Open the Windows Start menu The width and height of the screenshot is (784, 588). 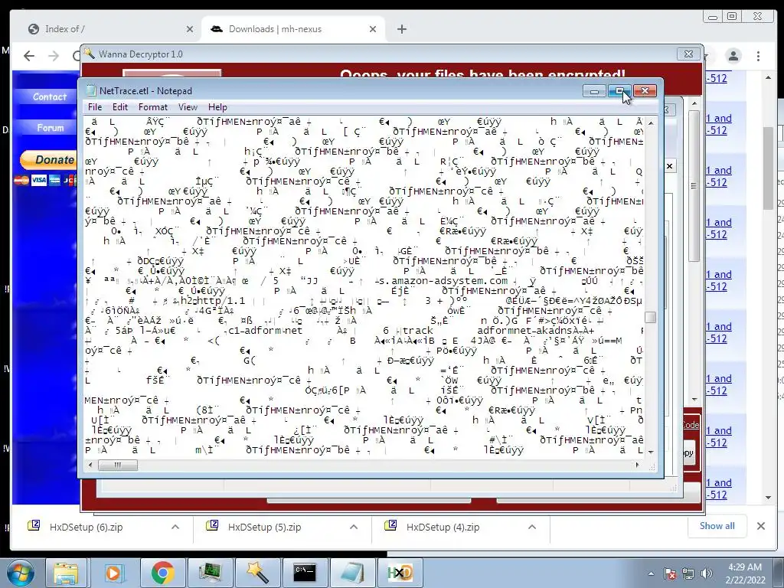click(20, 573)
